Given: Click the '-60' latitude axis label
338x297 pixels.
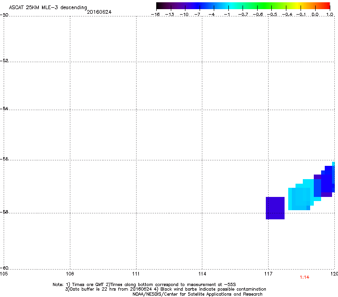Looking at the screenshot, I should tap(4, 268).
